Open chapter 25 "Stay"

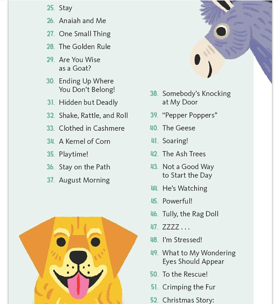point(65,8)
